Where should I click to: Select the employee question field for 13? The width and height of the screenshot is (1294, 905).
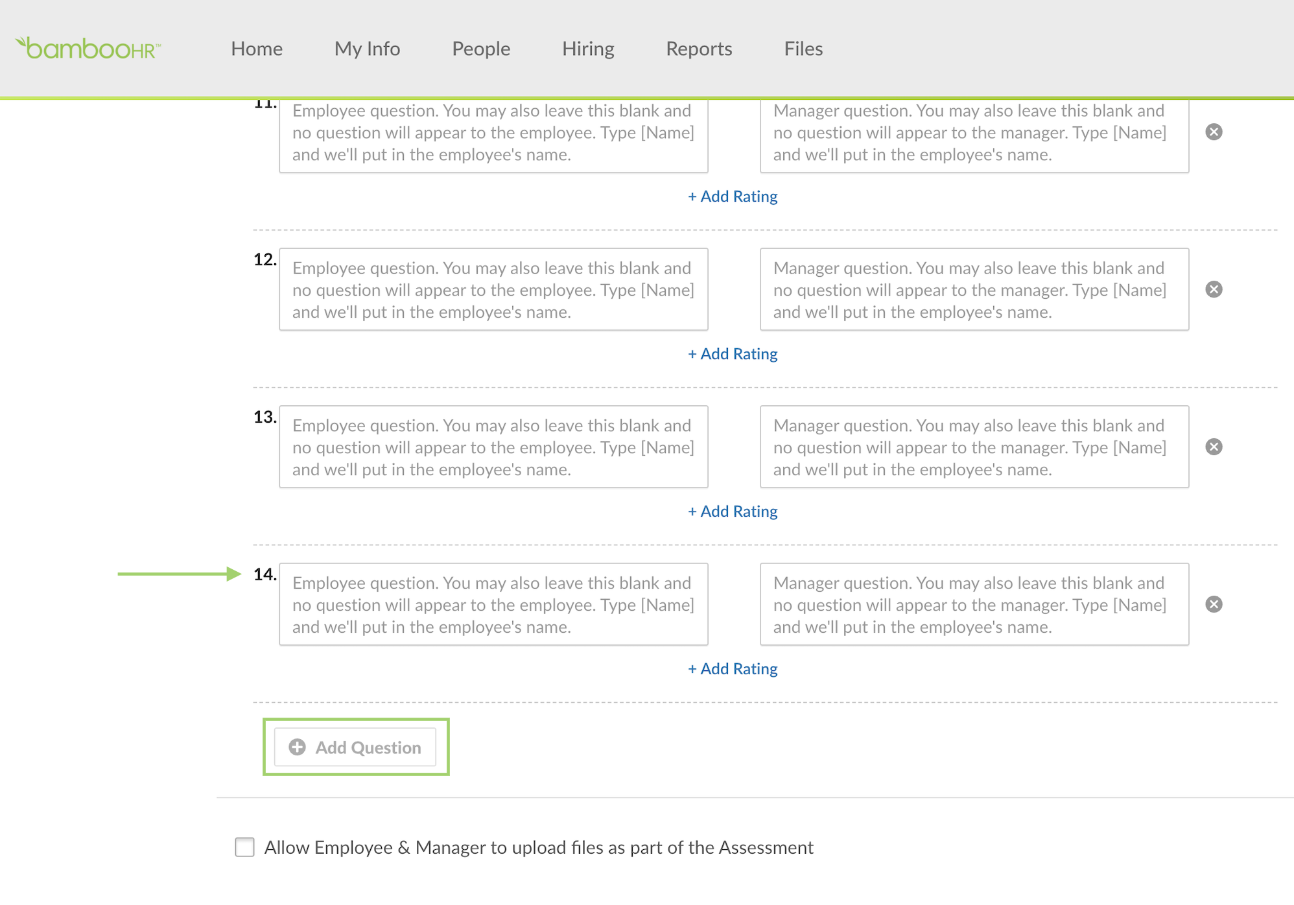(493, 447)
